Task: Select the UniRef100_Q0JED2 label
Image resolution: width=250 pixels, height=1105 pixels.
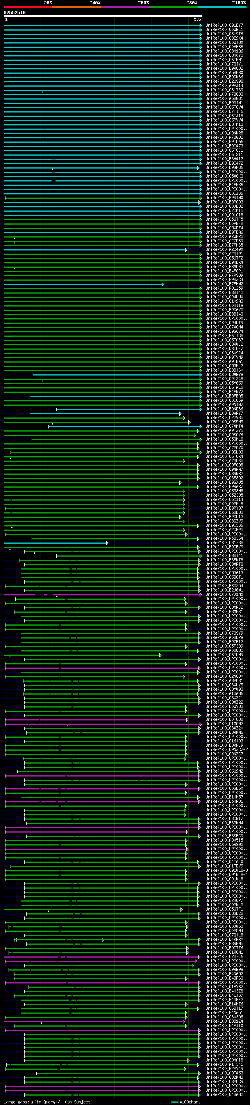Action: (224, 206)
